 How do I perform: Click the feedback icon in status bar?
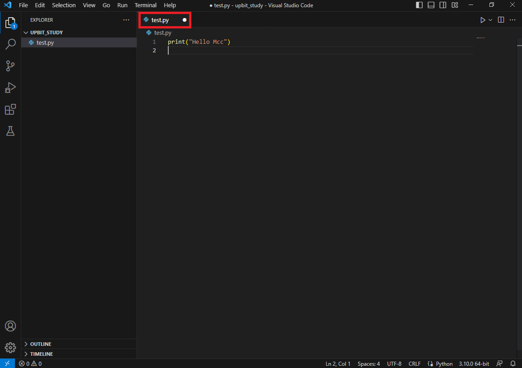pos(499,363)
